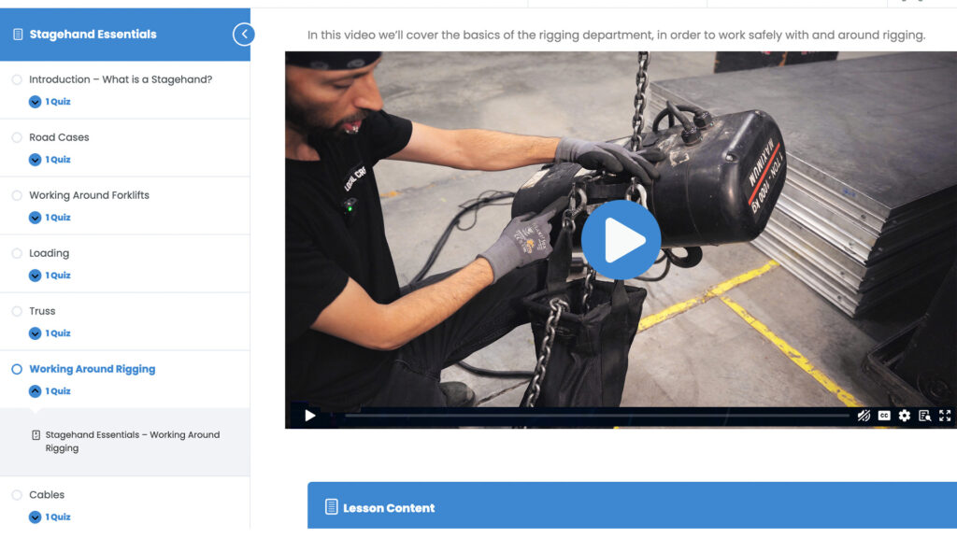Image resolution: width=957 pixels, height=538 pixels.
Task: Open the Introduction – What is a Stagehand? lesson
Action: click(x=121, y=79)
